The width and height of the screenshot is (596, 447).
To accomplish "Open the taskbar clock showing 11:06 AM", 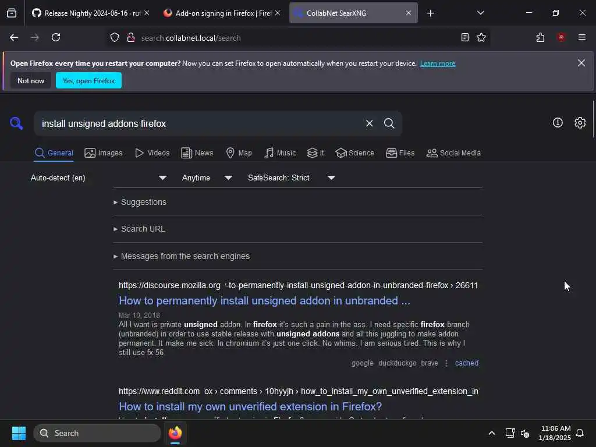I will pyautogui.click(x=554, y=433).
